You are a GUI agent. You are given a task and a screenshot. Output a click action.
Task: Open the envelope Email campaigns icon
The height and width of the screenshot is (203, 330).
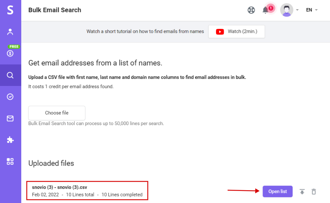[x=10, y=119]
